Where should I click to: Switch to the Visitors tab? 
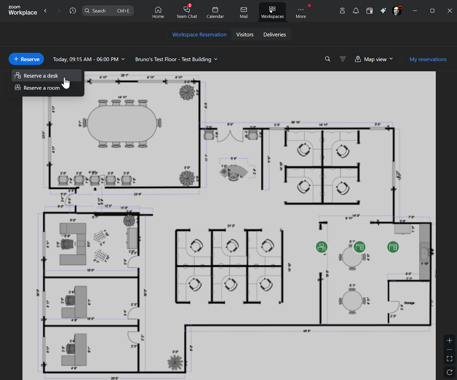tap(245, 35)
